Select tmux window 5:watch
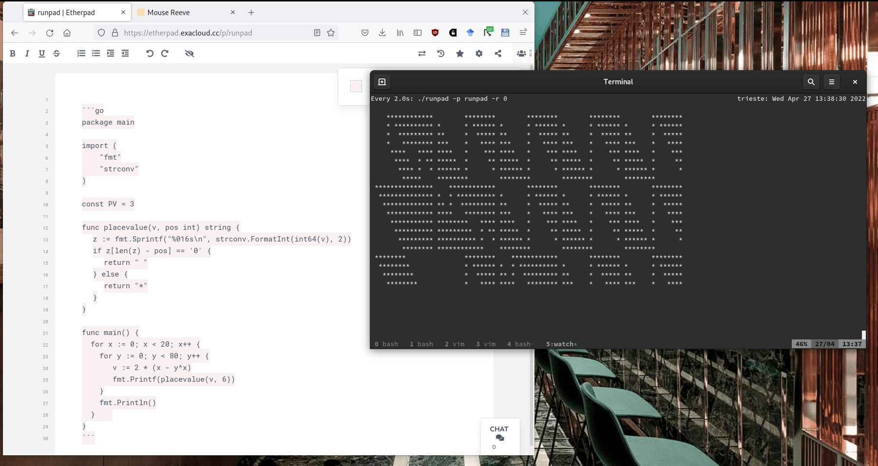 tap(561, 344)
